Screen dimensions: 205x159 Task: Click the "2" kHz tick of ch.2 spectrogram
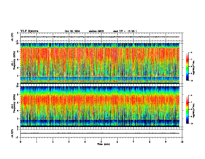(18, 119)
